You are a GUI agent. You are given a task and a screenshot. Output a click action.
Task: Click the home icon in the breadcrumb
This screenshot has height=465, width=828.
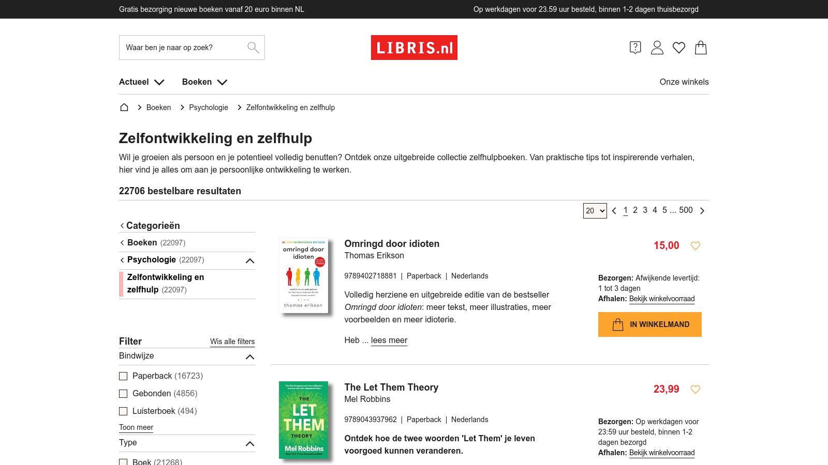click(x=124, y=107)
